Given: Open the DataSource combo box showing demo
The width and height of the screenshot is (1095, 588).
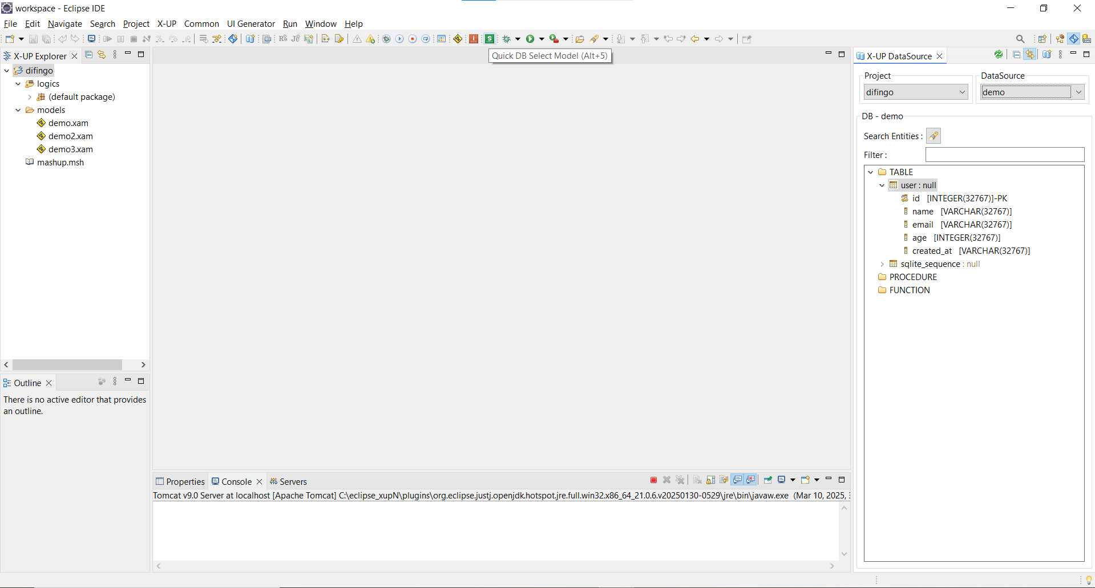Looking at the screenshot, I should (x=1078, y=92).
